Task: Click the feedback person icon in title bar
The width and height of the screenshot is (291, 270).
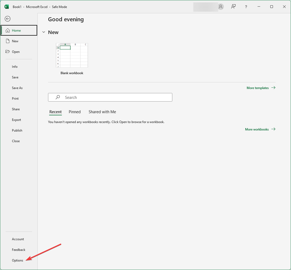Action: point(233,7)
